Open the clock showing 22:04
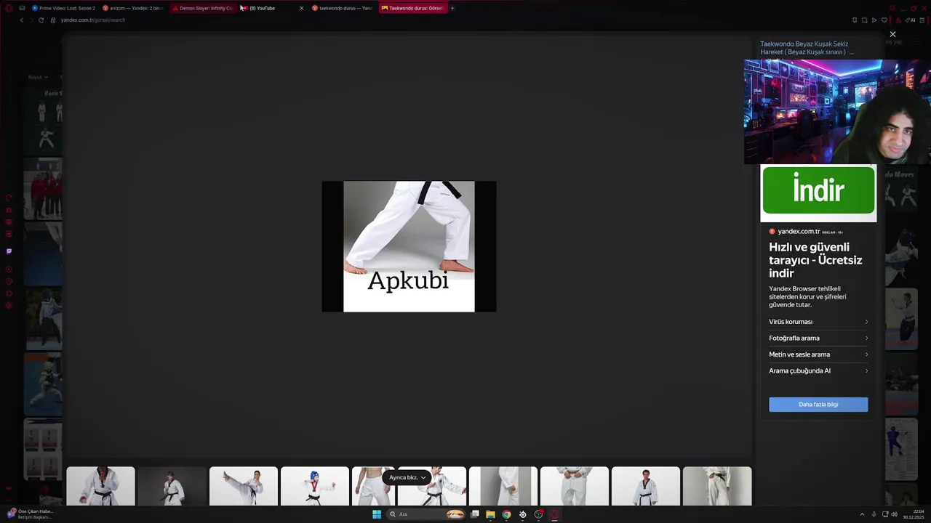The width and height of the screenshot is (931, 523). (914, 514)
